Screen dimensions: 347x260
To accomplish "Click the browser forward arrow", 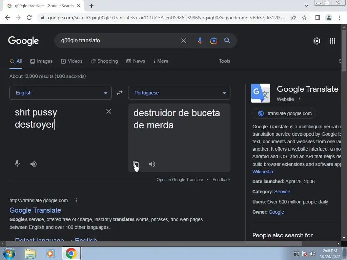I will click(x=18, y=18).
